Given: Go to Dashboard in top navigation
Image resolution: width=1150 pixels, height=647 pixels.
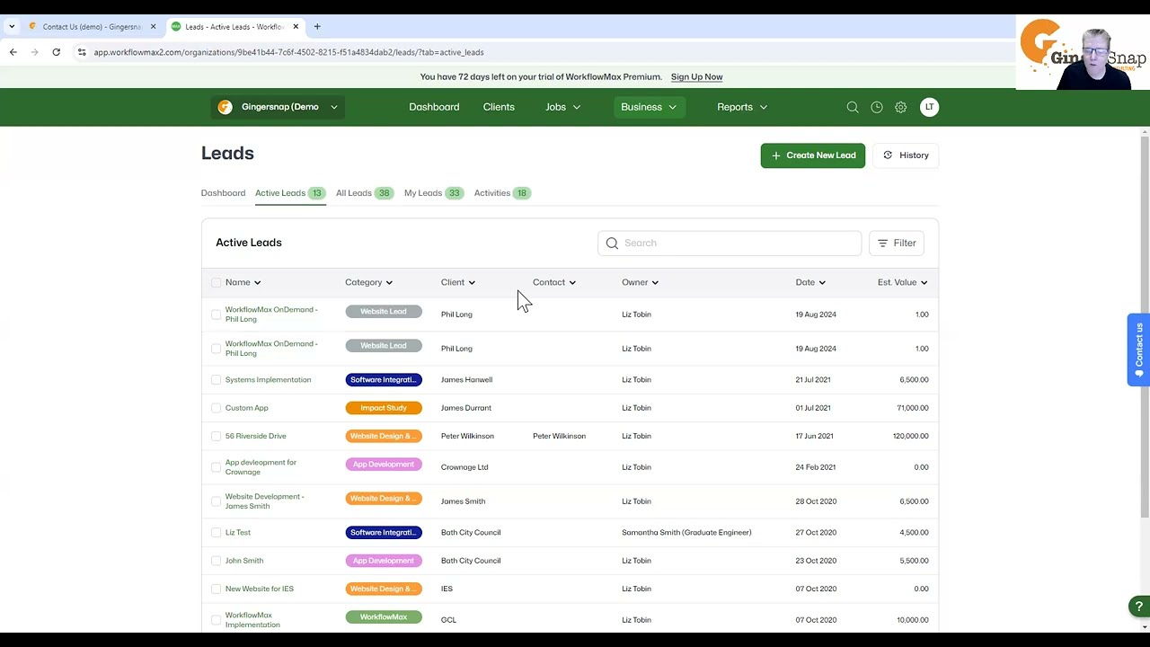Looking at the screenshot, I should click(434, 107).
